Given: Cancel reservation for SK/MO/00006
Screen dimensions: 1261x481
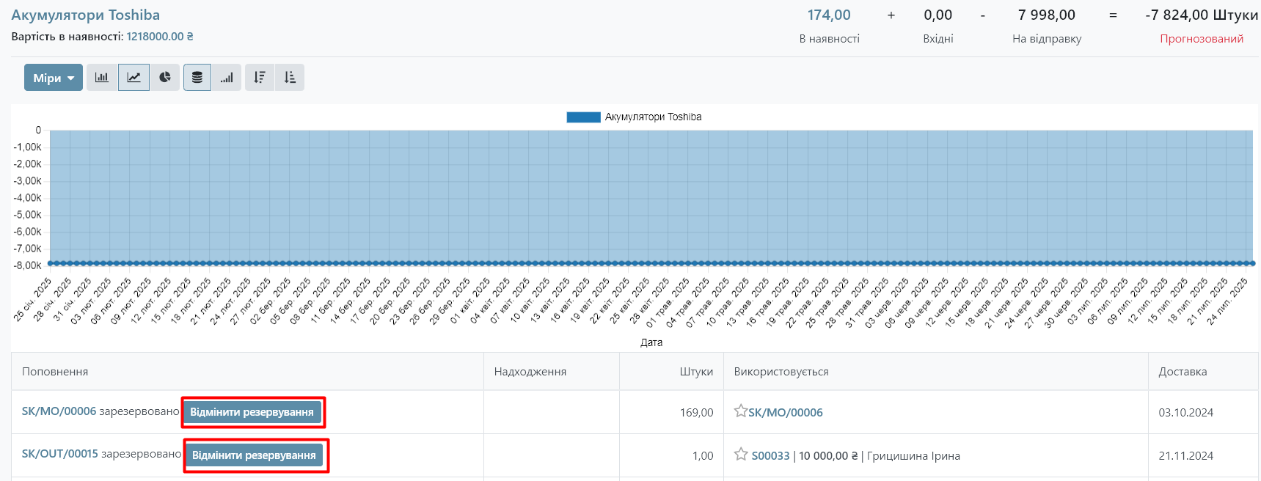Looking at the screenshot, I should (x=252, y=412).
